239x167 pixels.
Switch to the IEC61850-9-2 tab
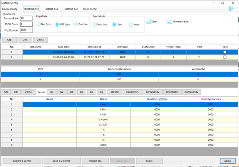point(31,9)
